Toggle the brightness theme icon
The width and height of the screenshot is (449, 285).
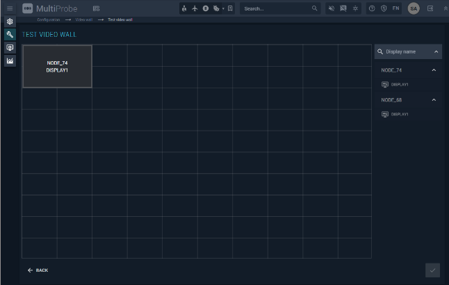click(355, 8)
